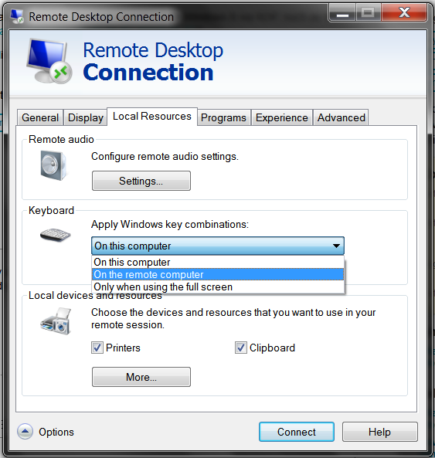Open the Experience tab
Viewport: 435px width, 458px height.
coord(281,117)
